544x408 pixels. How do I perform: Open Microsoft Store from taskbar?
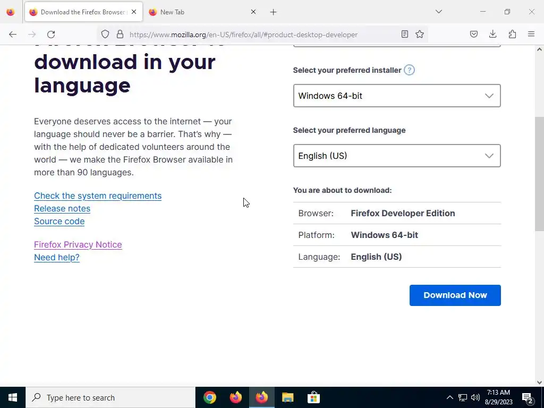coord(313,397)
